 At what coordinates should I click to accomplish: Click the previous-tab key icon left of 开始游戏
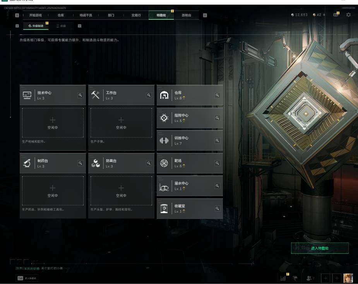point(17,15)
